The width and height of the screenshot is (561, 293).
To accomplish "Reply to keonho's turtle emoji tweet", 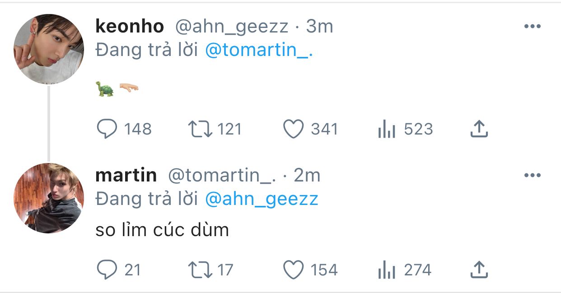I will (107, 129).
